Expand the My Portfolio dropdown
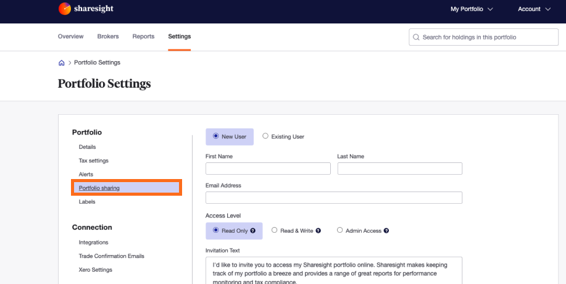566x284 pixels. tap(472, 9)
